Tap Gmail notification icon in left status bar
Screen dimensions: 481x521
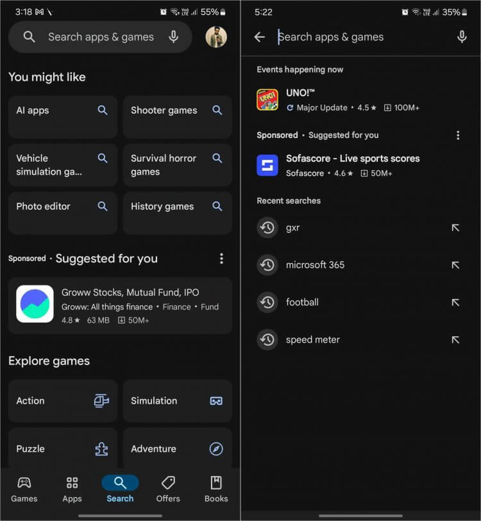(39, 12)
